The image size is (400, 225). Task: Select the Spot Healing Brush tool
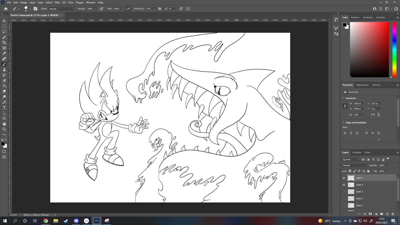pos(4,59)
